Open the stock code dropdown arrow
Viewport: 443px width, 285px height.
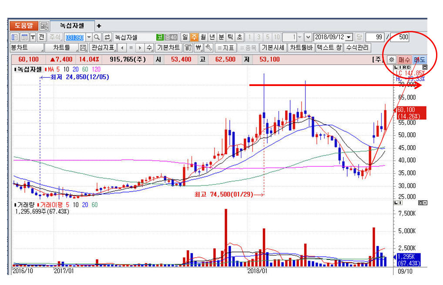pos(89,37)
